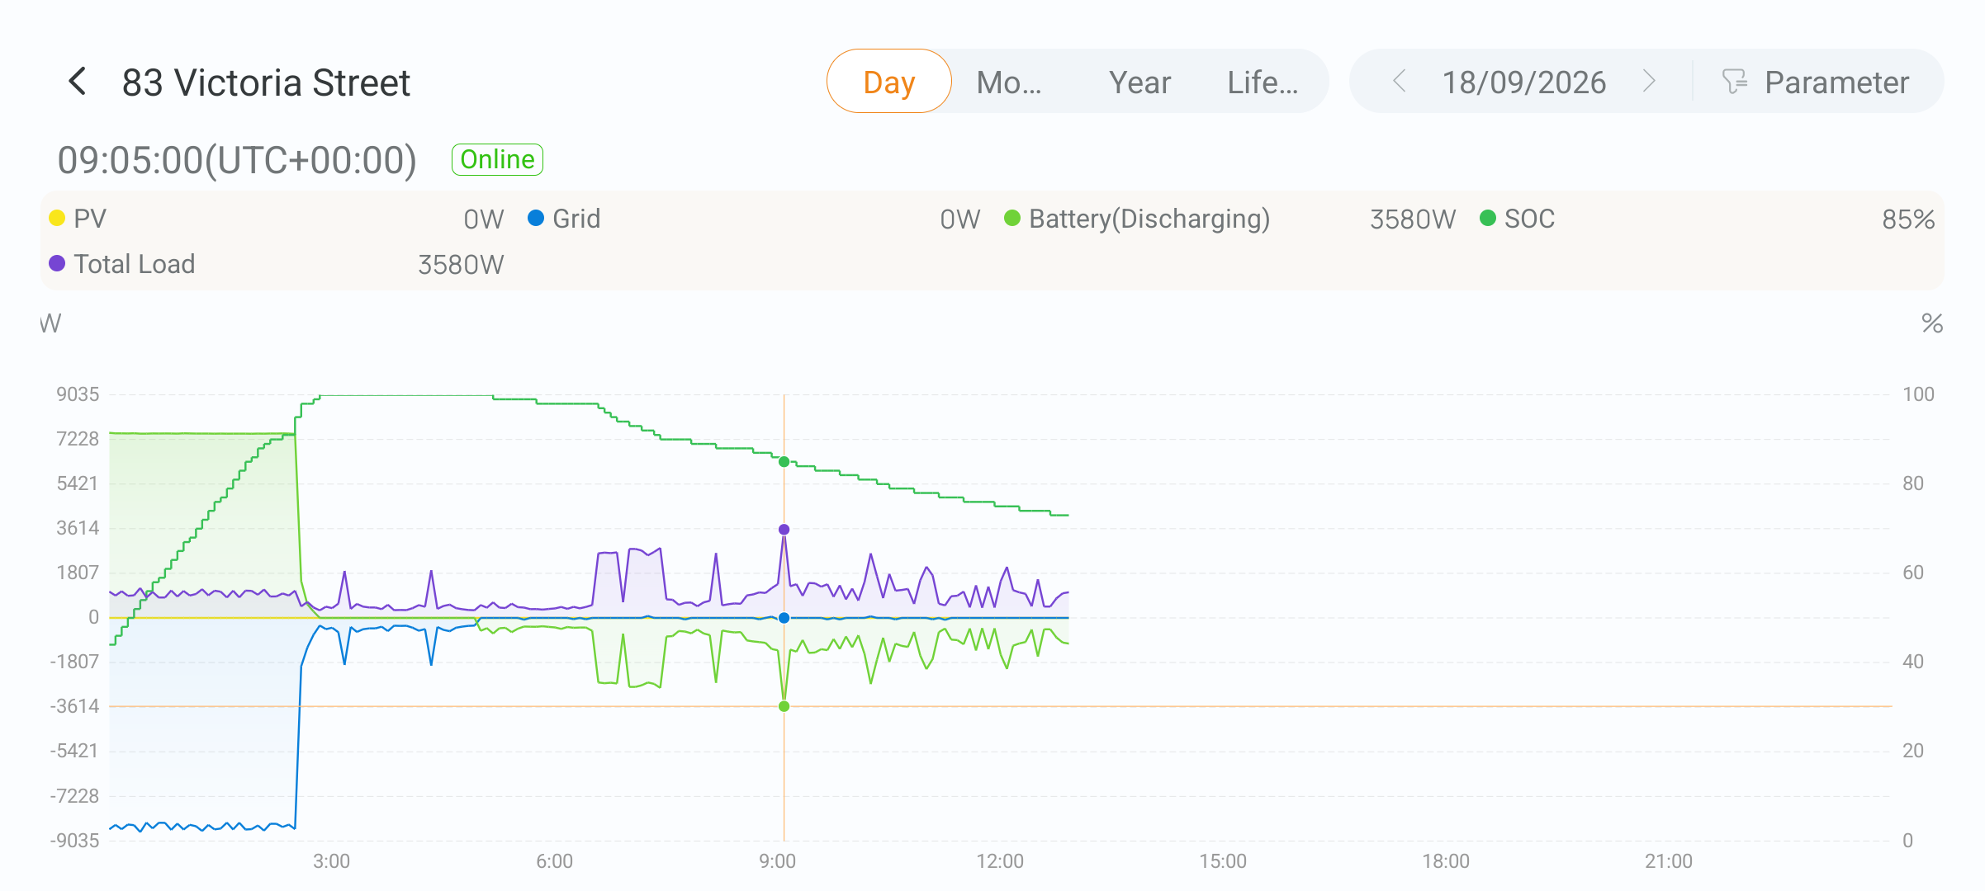This screenshot has height=891, width=1985.
Task: Go back using the left arrow icon
Action: click(x=78, y=82)
